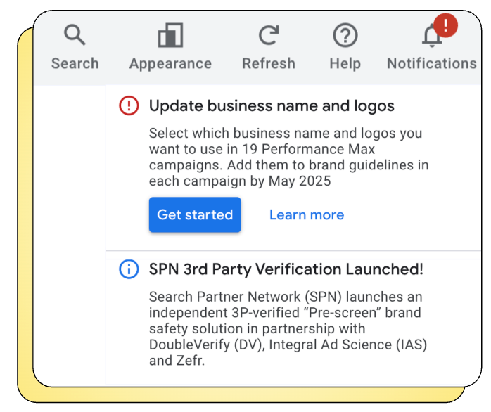
Task: Click the Notifications text label
Action: (431, 63)
